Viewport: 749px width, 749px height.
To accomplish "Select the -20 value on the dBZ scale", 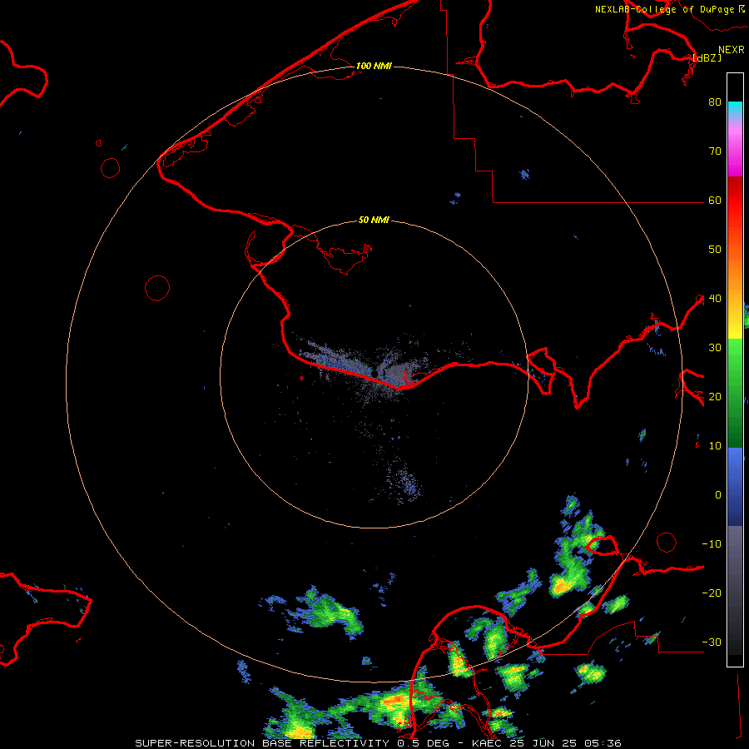I will [712, 593].
